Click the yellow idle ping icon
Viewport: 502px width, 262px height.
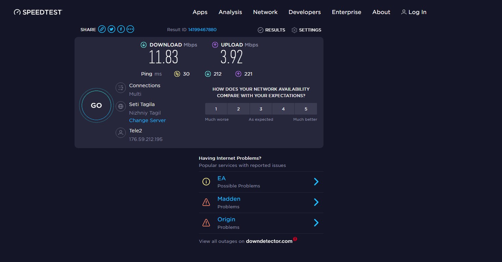pos(177,74)
